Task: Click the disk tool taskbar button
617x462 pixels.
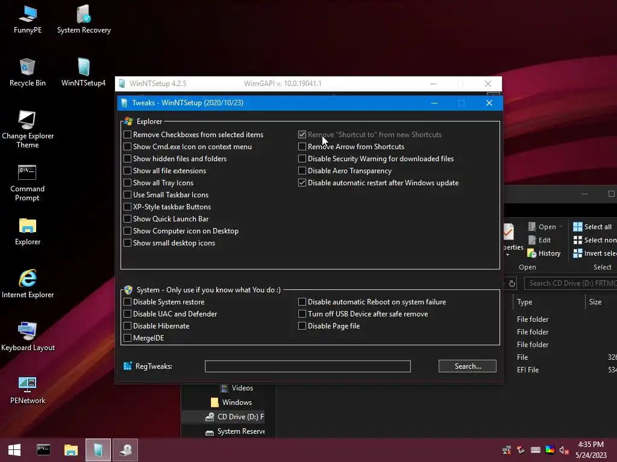Action: (125, 450)
